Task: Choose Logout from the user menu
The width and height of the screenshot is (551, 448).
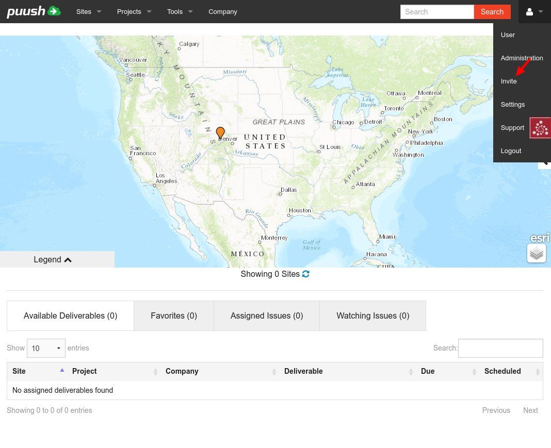Action: 511,151
